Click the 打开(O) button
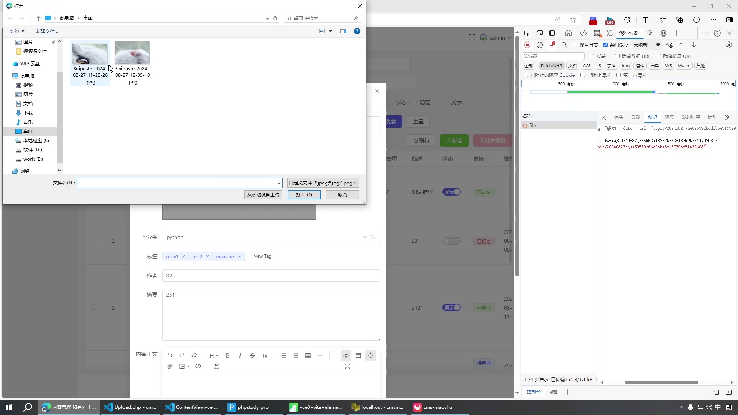 (304, 195)
